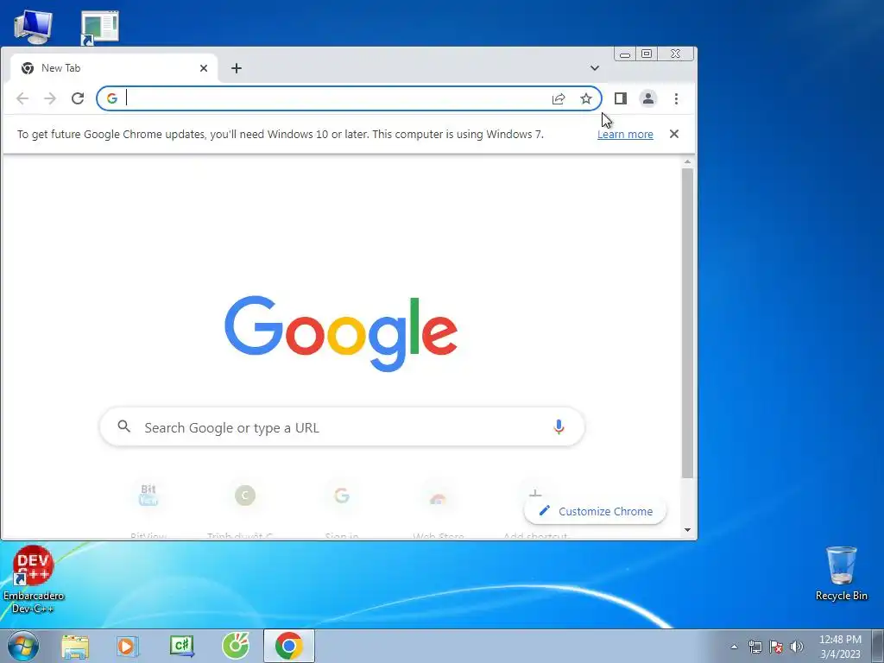The height and width of the screenshot is (663, 884).
Task: Select the Recycle Bin desktop icon
Action: (841, 573)
